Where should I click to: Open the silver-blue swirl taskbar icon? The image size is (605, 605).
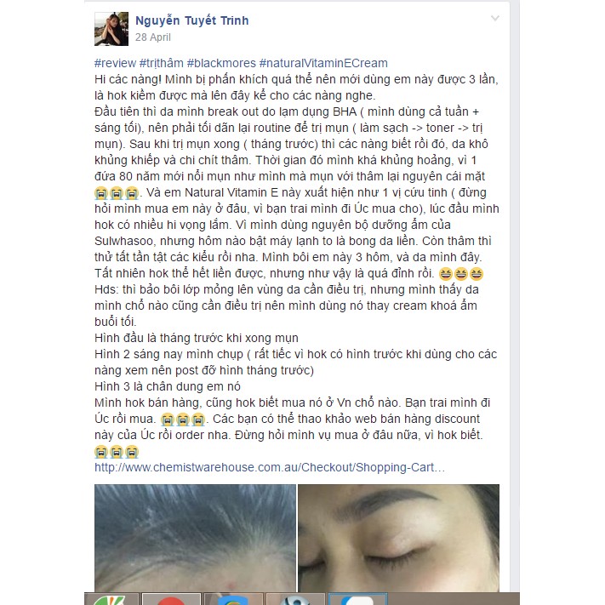(295, 599)
